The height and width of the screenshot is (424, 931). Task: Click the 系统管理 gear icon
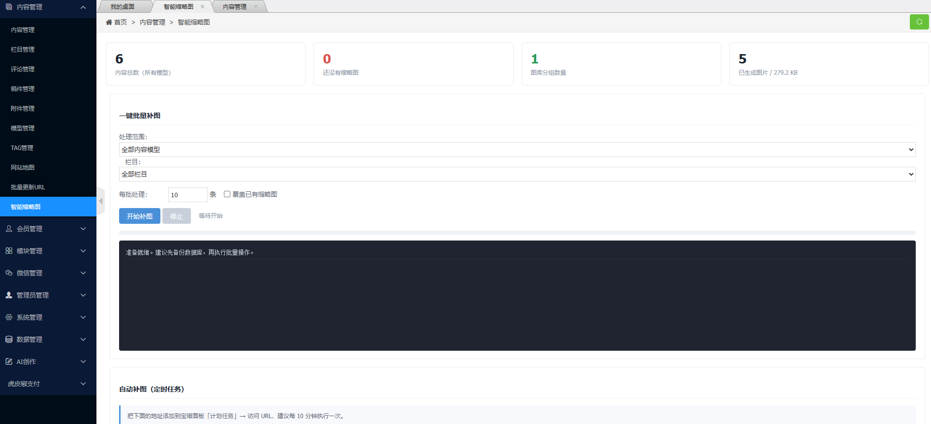pyautogui.click(x=9, y=317)
